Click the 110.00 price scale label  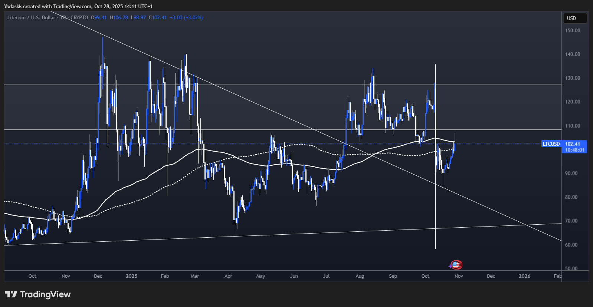[572, 126]
